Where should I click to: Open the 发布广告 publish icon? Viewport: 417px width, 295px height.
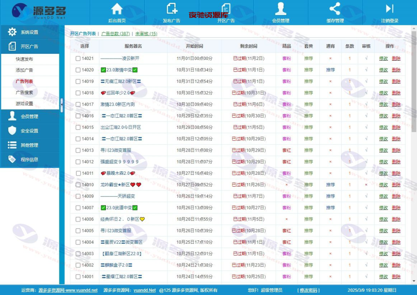pos(171,9)
